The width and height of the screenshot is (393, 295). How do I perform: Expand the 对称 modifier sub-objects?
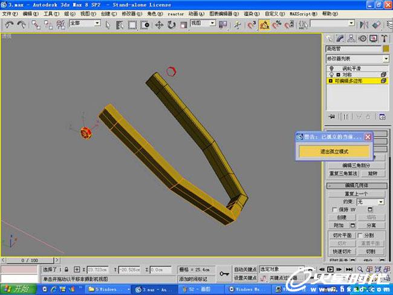point(338,75)
